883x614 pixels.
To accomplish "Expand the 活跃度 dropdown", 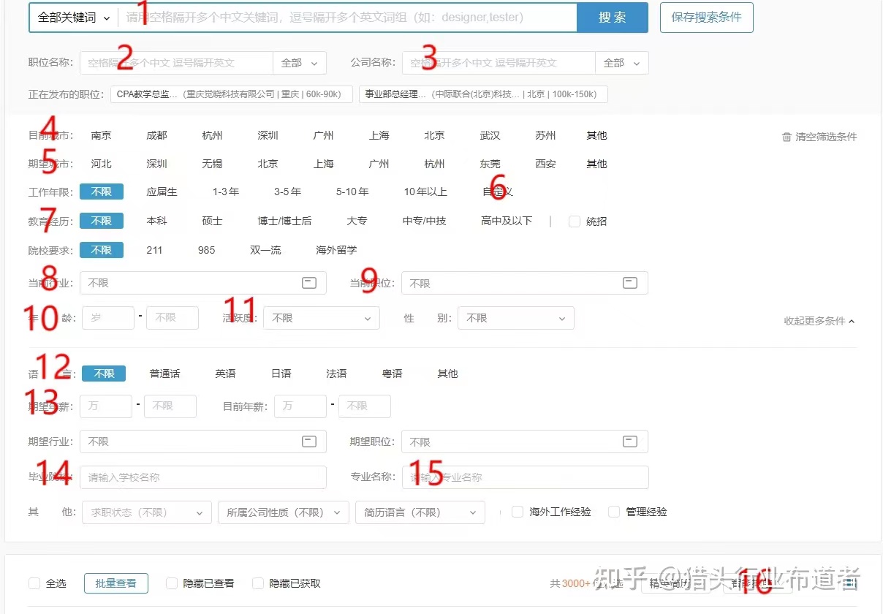I will pos(322,318).
